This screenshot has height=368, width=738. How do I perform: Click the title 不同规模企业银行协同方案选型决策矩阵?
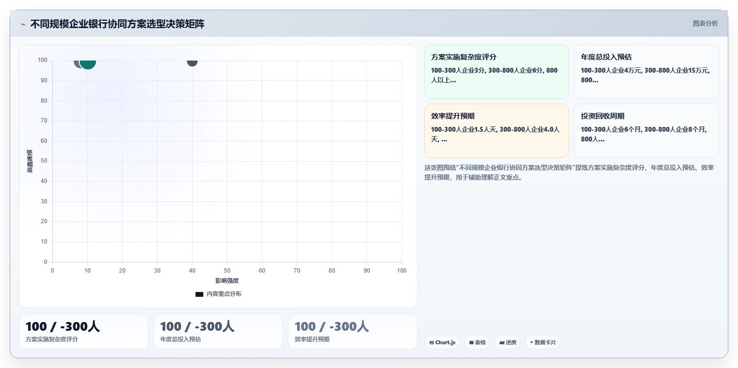coord(118,24)
